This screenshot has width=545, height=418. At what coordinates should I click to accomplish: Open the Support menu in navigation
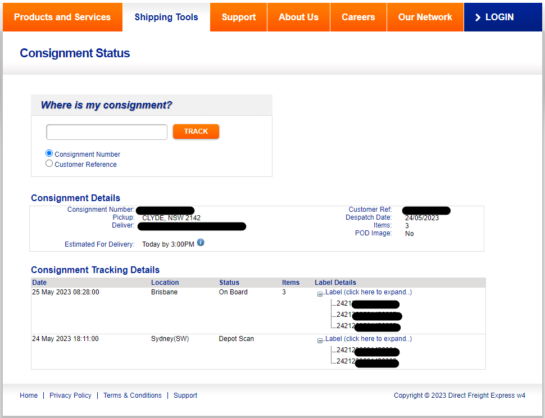click(x=239, y=17)
